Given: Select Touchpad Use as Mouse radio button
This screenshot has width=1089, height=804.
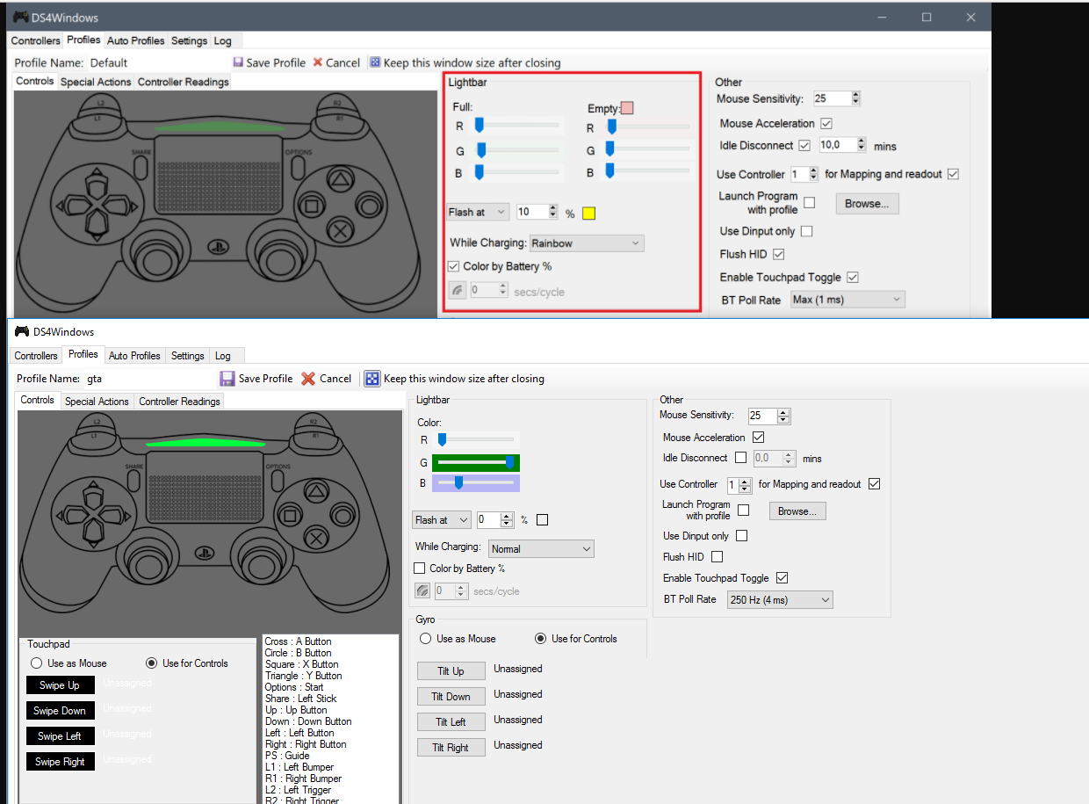Looking at the screenshot, I should (x=37, y=663).
